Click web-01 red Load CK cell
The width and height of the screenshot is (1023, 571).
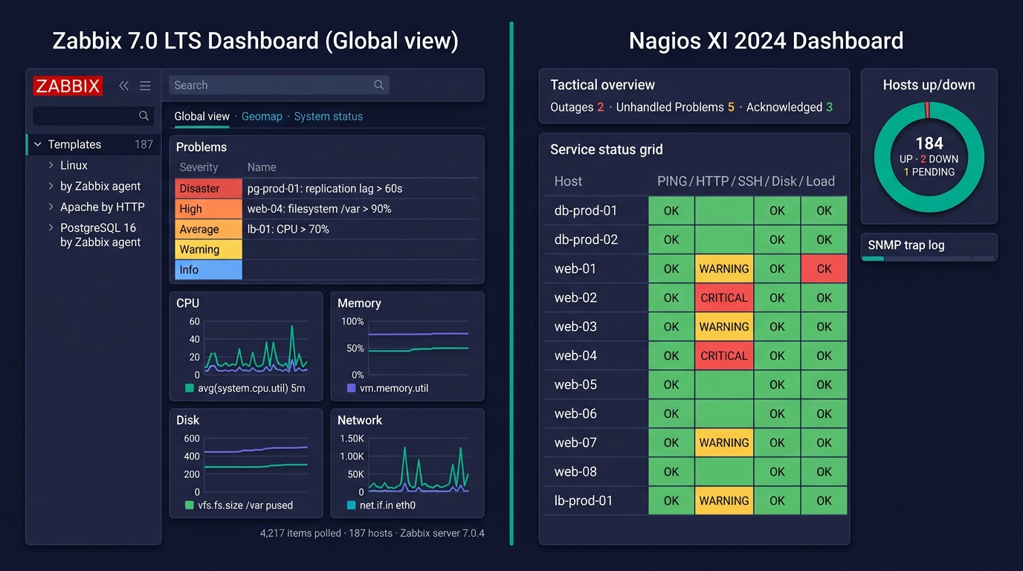point(824,269)
